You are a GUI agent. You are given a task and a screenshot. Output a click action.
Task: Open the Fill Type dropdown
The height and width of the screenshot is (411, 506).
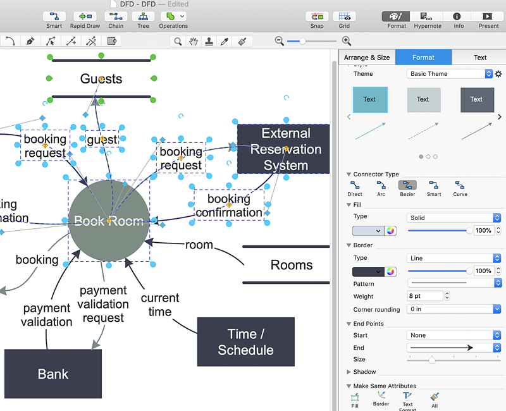(454, 218)
